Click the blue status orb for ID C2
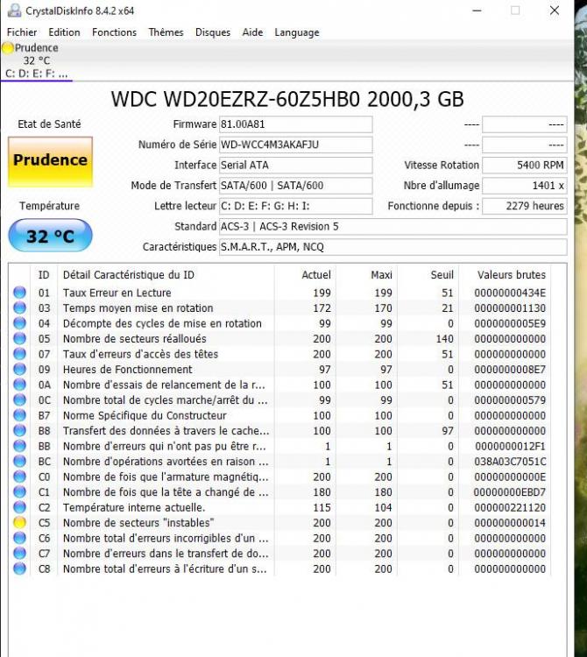This screenshot has width=587, height=657. pyautogui.click(x=19, y=507)
